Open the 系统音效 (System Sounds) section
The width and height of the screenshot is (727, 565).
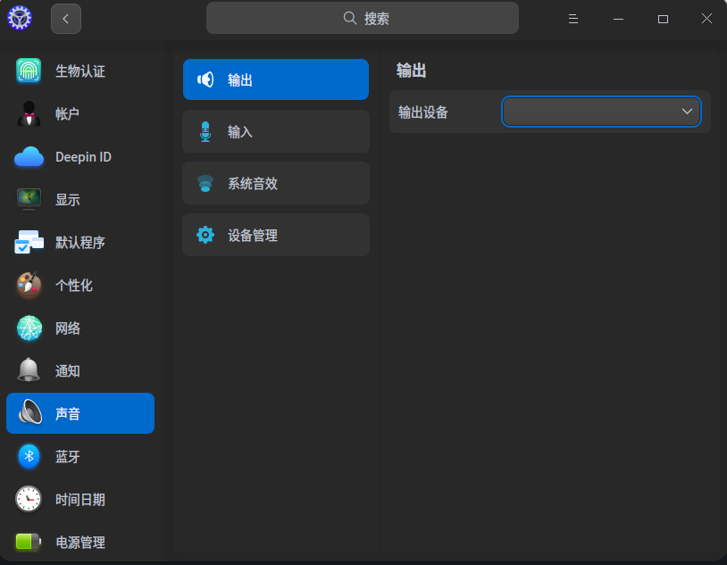(275, 183)
